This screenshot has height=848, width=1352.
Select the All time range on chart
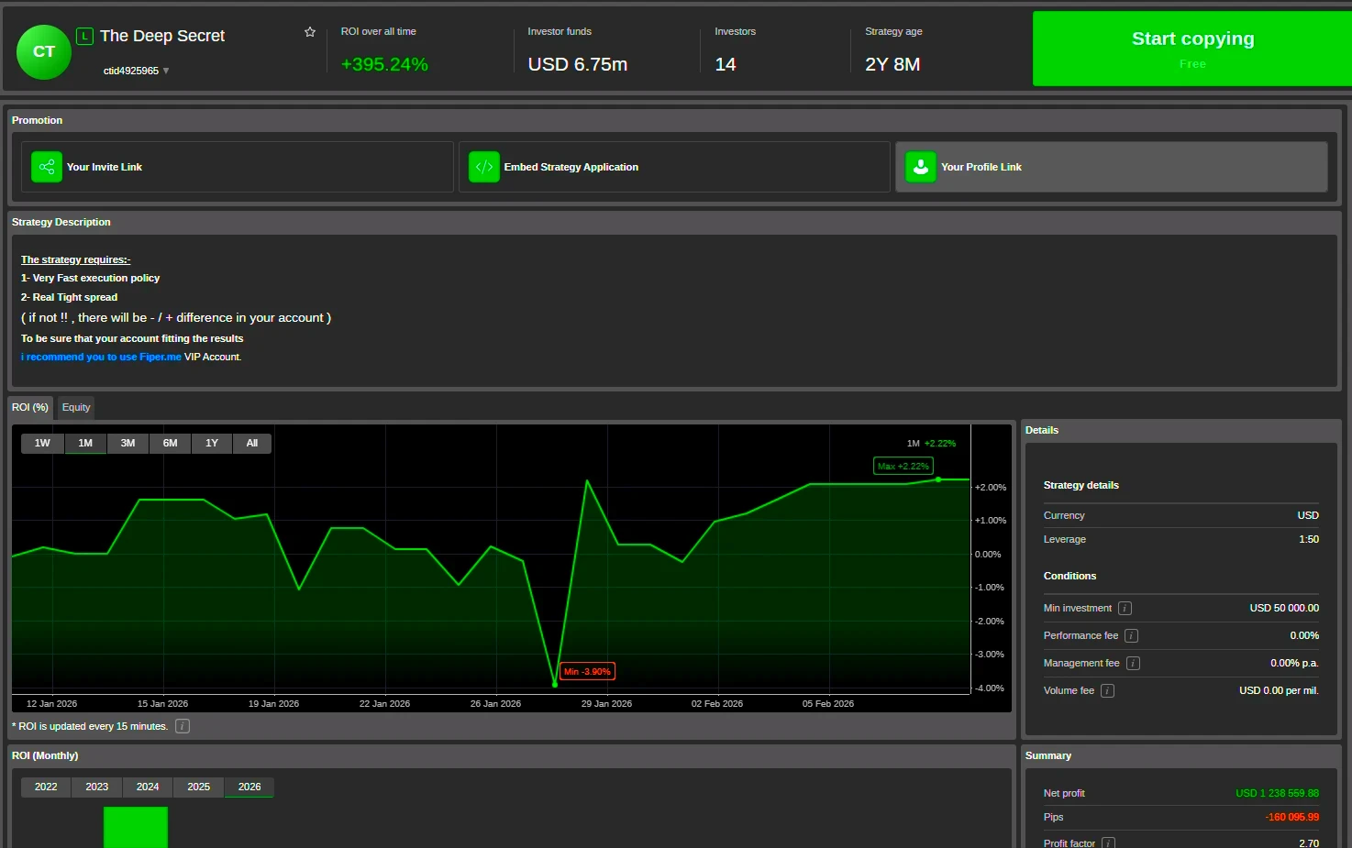tap(252, 443)
